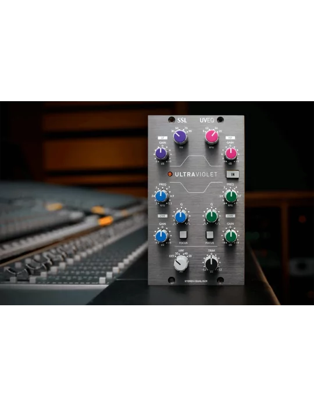Screen dimensions: 314x407
Task: Click the UVEQ label at the top
Action: (207, 120)
